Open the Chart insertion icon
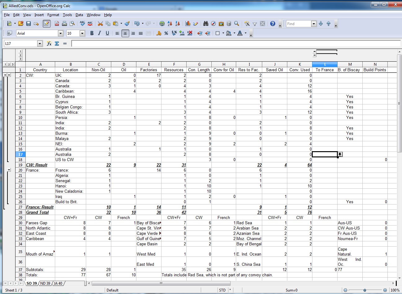The image size is (402, 294). pos(188,24)
